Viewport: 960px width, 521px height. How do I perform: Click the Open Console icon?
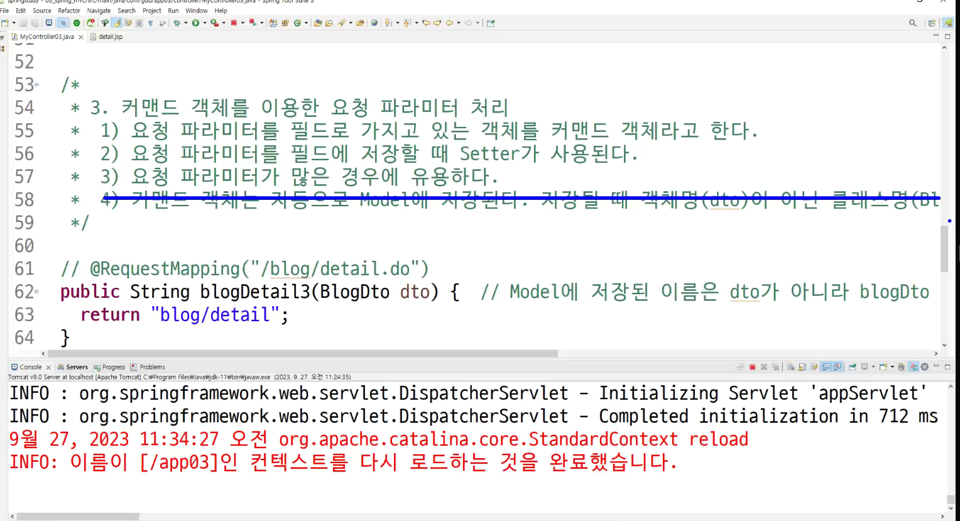click(x=883, y=367)
